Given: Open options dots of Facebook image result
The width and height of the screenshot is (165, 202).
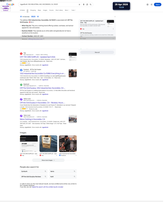Looking at the screenshot, I should click(76, 155).
